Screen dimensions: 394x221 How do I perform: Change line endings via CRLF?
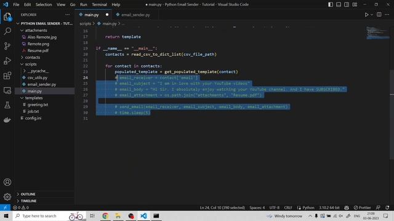pos(288,207)
